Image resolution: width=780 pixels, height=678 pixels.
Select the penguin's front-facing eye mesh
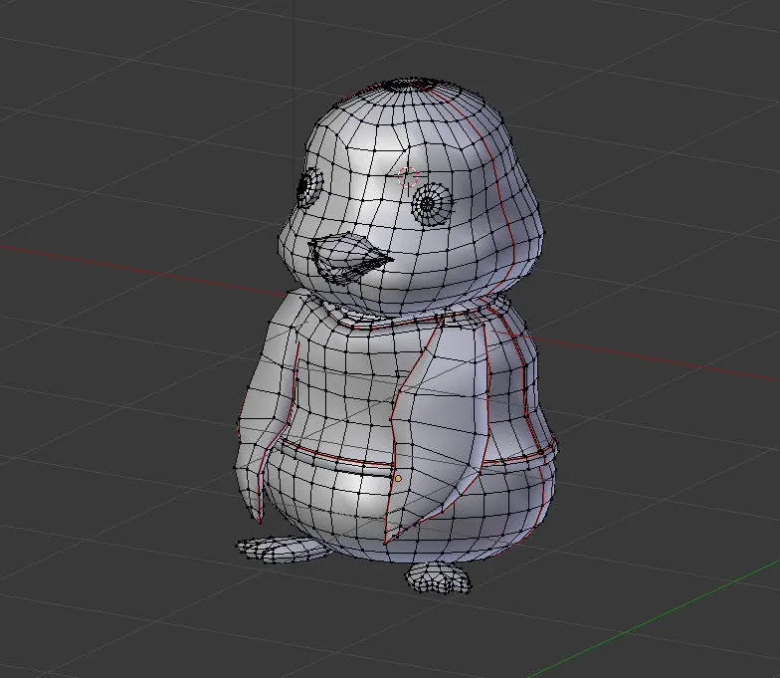[432, 205]
